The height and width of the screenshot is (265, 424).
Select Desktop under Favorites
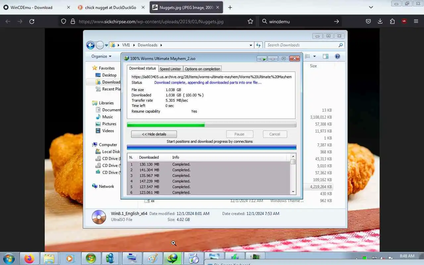109,75
